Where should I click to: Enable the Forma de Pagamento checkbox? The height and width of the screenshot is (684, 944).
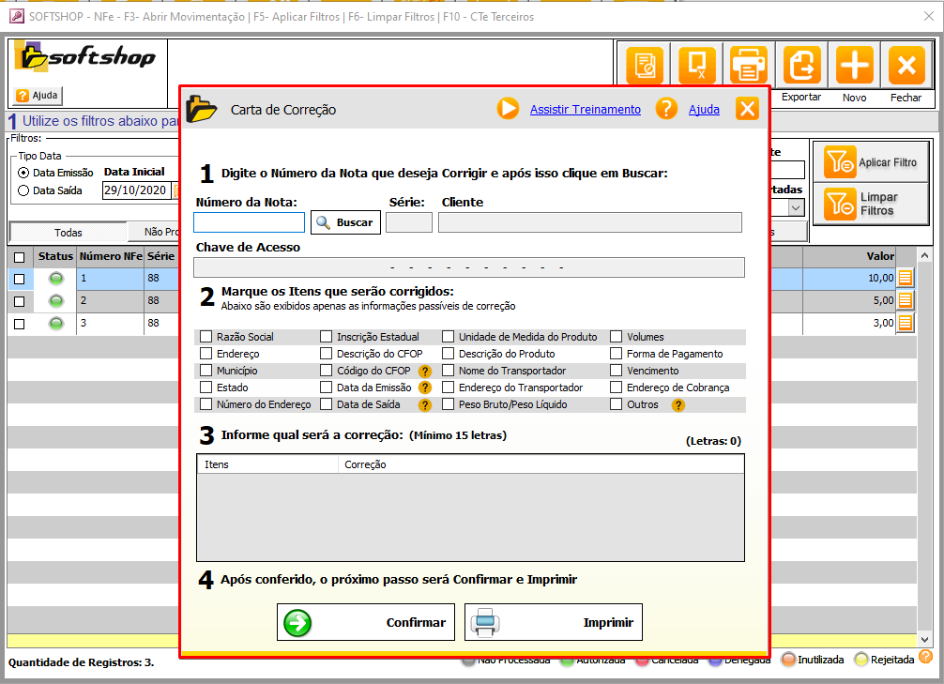click(x=617, y=354)
